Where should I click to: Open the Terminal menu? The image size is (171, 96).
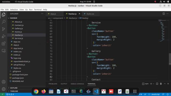[x=38, y=10]
